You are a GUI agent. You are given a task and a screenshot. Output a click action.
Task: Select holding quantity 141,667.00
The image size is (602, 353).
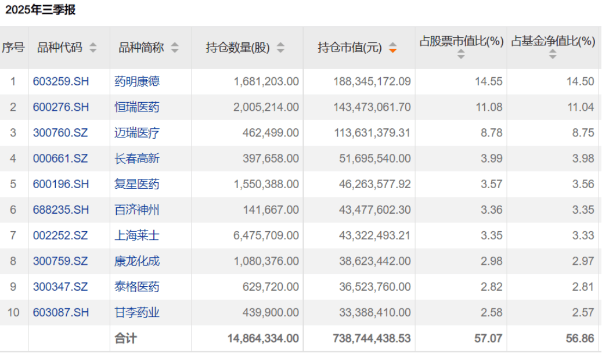tap(271, 210)
